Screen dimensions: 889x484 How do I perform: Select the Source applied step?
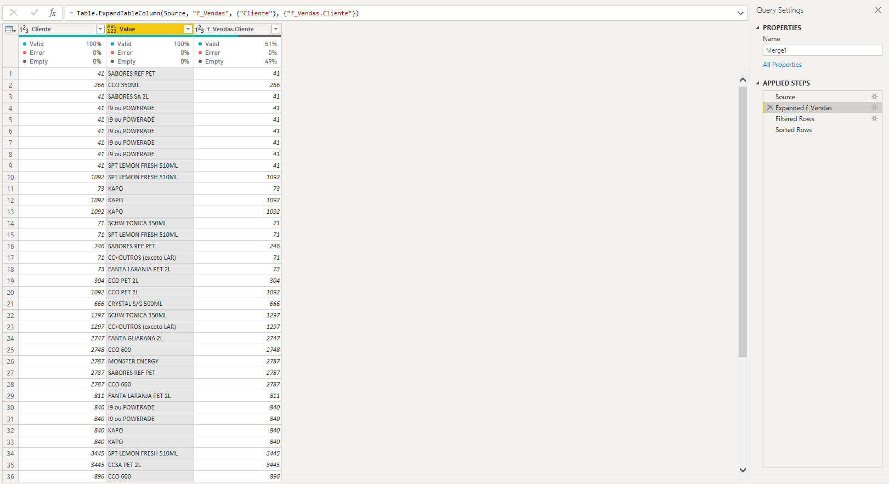pos(822,96)
